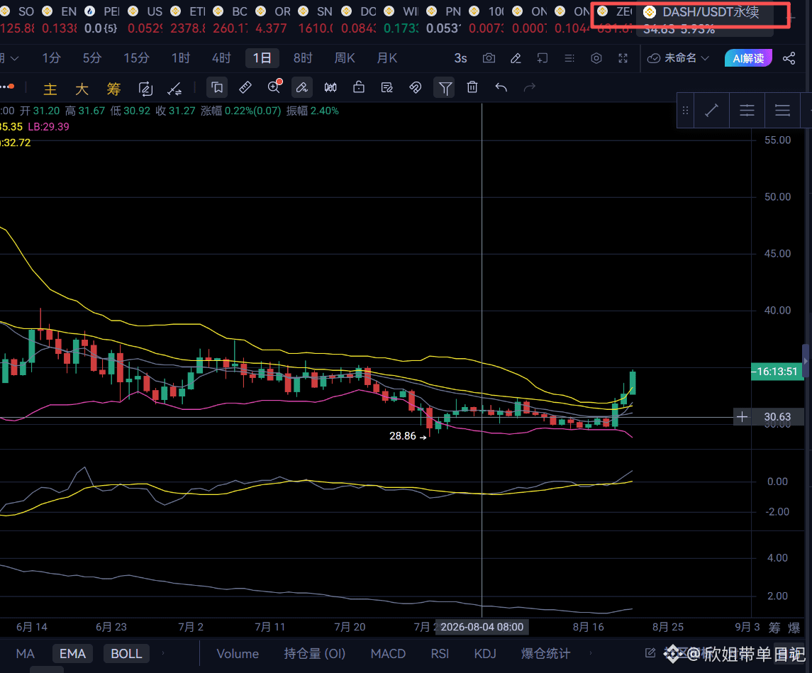The height and width of the screenshot is (673, 812).
Task: Toggle the lock drawings icon
Action: (x=358, y=87)
